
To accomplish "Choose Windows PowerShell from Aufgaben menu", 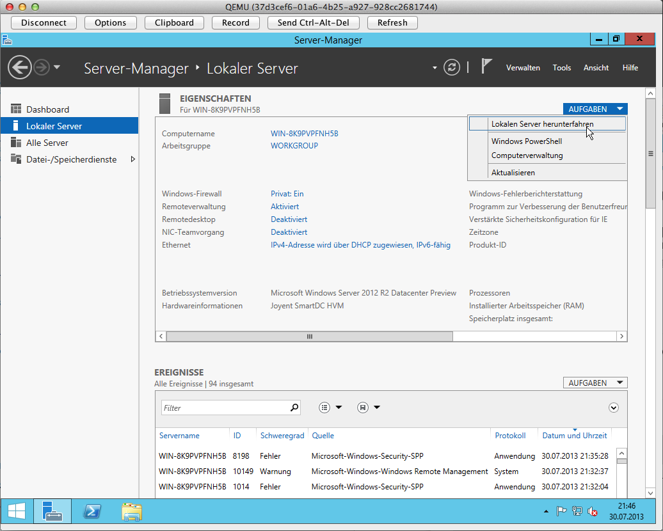I will tap(547, 141).
